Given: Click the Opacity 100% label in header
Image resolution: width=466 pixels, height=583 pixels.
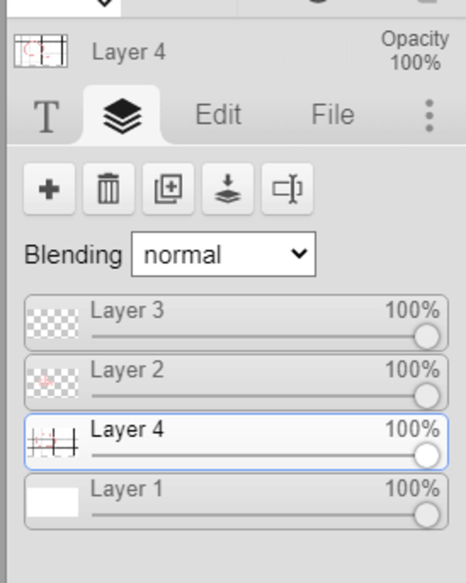Looking at the screenshot, I should (415, 51).
